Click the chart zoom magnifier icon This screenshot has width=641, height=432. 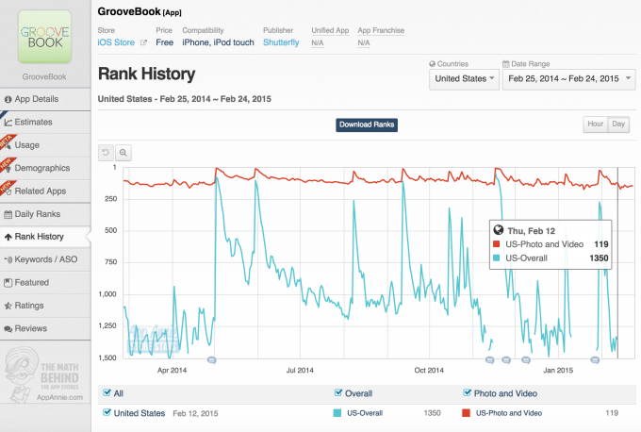pos(123,153)
